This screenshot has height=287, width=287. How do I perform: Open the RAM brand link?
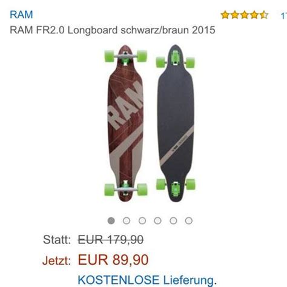point(21,15)
